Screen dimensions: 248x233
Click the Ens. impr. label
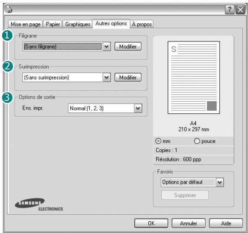coord(33,108)
